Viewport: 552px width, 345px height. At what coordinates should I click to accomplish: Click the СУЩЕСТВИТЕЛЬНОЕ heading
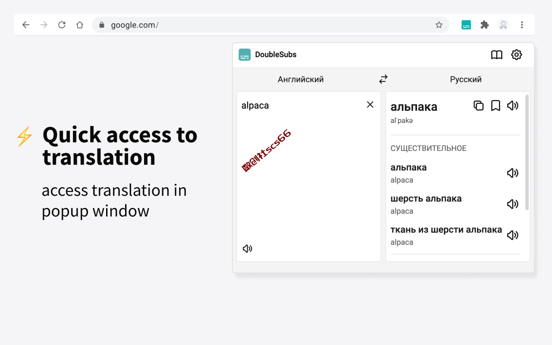[x=429, y=148]
